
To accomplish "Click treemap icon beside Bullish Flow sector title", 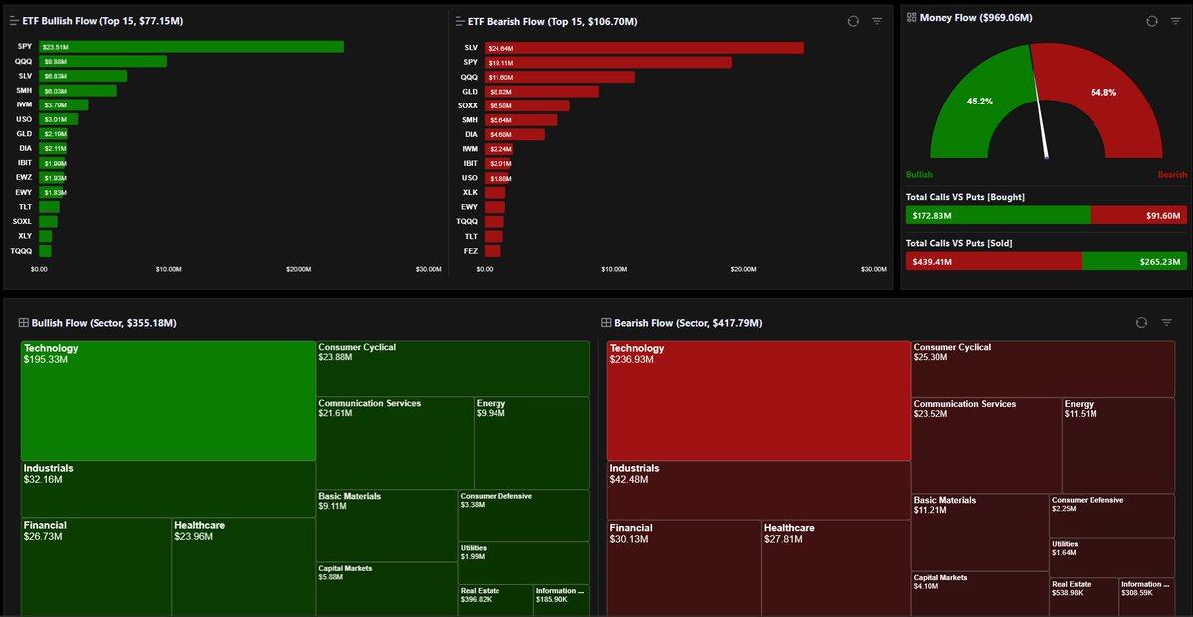I will tap(23, 323).
